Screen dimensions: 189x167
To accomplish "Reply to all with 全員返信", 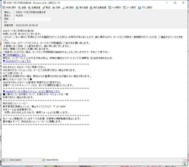I will pyautogui.click(x=34, y=8).
